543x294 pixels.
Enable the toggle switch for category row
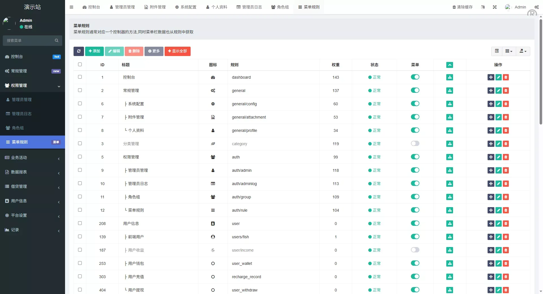click(415, 143)
